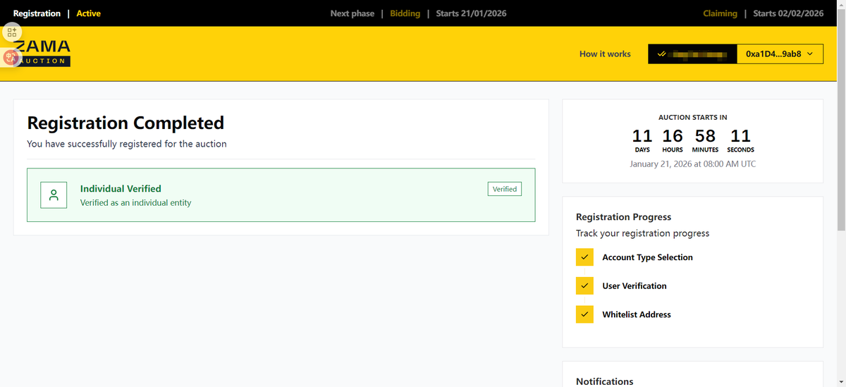The height and width of the screenshot is (387, 846).
Task: Click the chevron next to wallet address
Action: pos(809,54)
